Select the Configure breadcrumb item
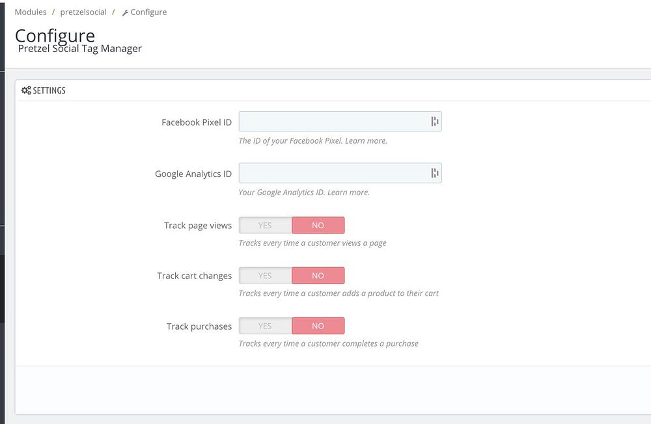 [x=148, y=12]
